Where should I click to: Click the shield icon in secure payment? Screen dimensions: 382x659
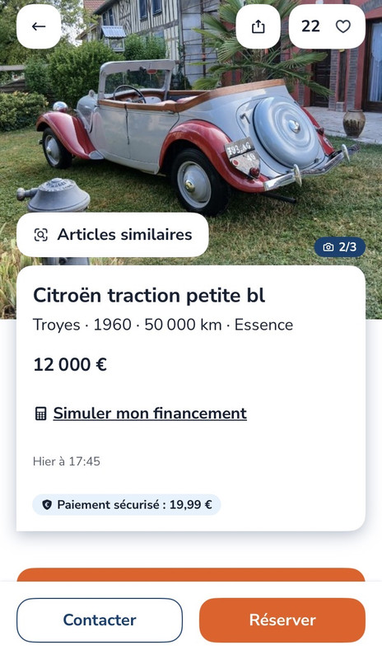pyautogui.click(x=47, y=505)
